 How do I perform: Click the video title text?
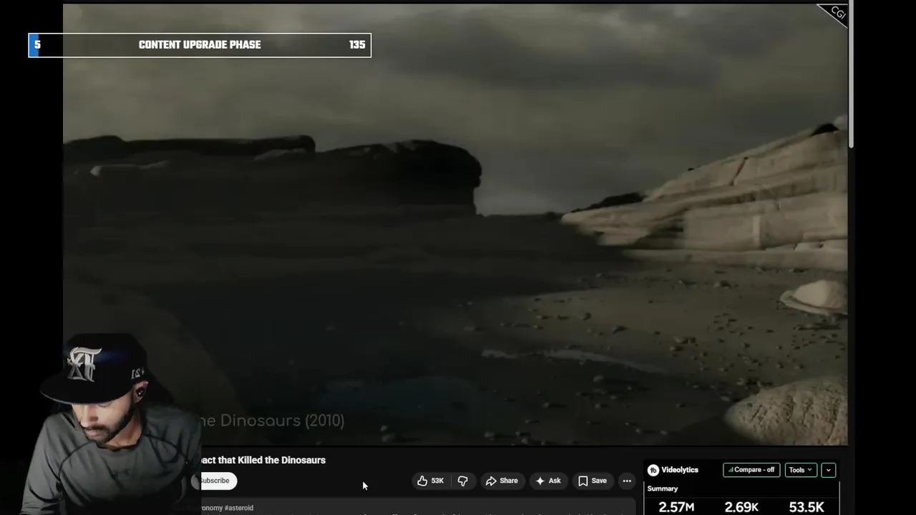262,460
